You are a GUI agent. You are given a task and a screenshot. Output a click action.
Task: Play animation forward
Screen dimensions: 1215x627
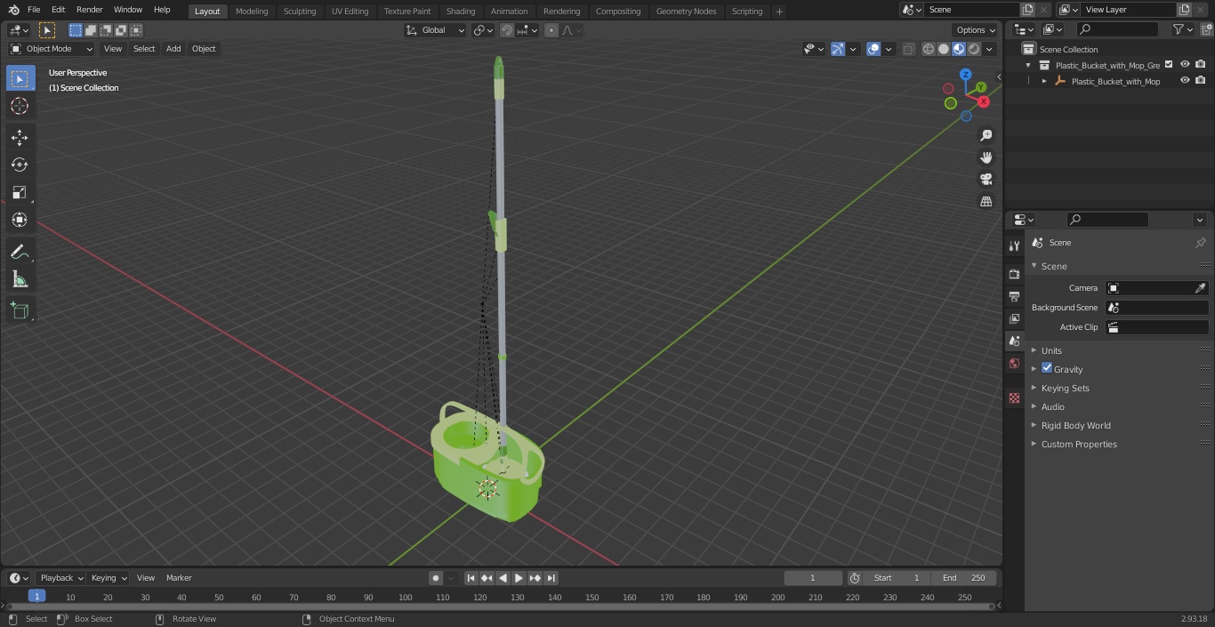coord(519,577)
